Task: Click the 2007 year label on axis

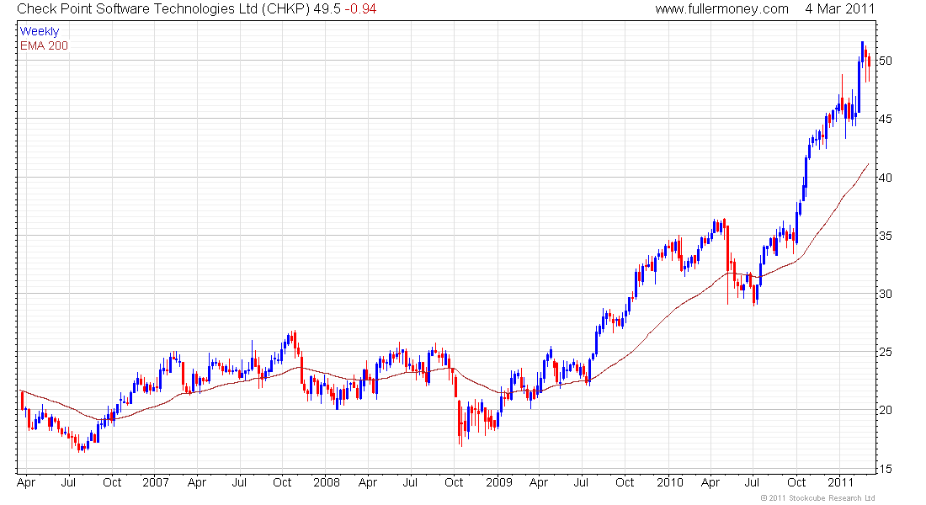Action: click(x=156, y=482)
